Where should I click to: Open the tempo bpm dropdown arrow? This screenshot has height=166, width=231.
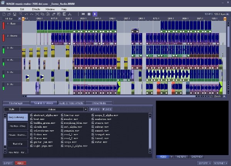tap(228, 14)
